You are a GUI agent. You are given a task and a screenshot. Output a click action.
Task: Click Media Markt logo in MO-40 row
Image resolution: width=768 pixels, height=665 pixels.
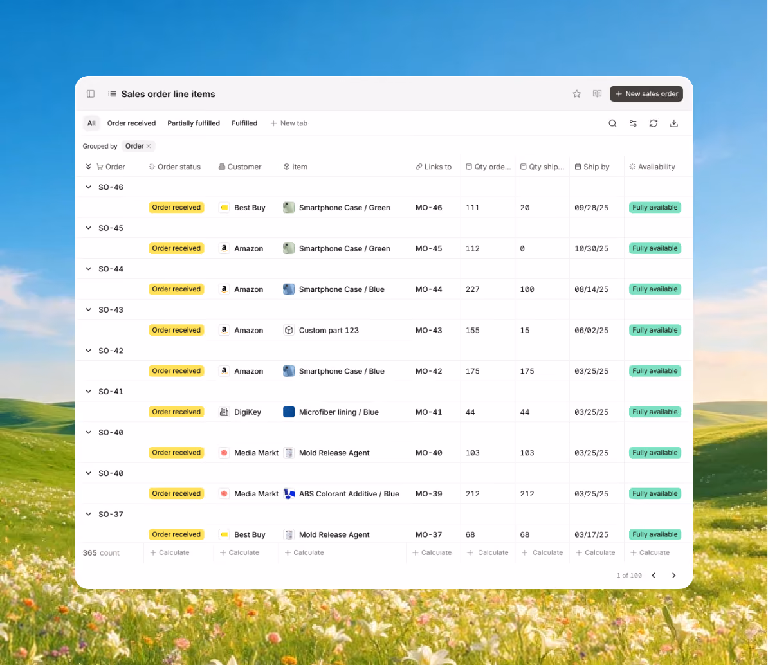coord(224,453)
